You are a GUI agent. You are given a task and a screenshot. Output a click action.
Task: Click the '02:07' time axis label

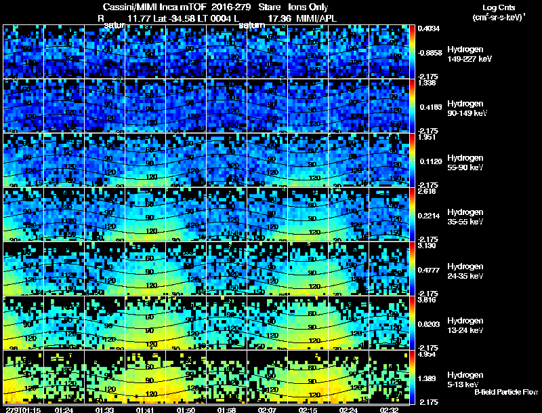267,410
